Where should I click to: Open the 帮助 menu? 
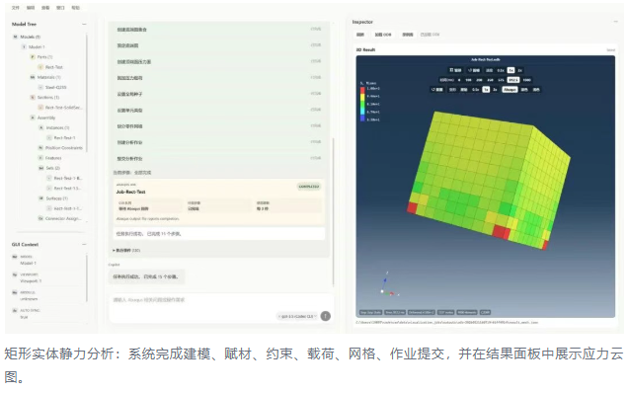pyautogui.click(x=75, y=8)
